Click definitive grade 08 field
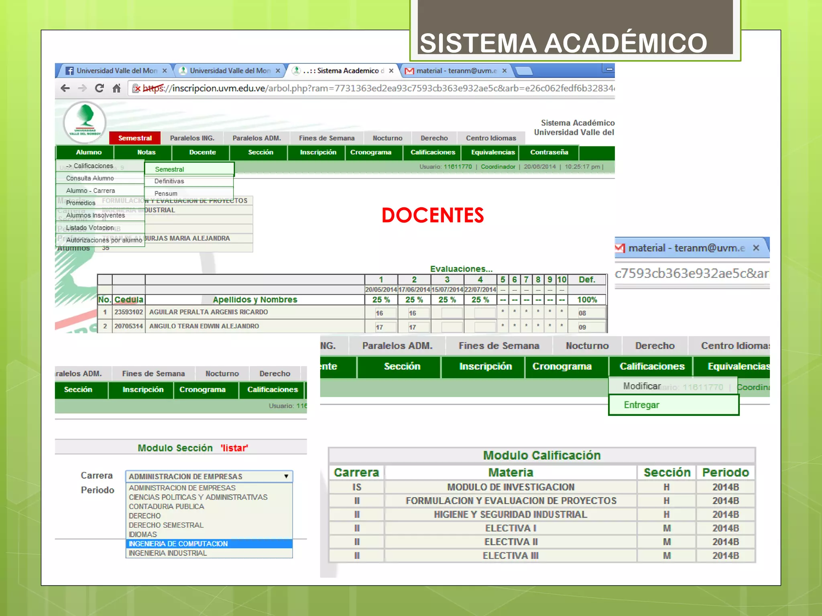This screenshot has height=616, width=822. [x=591, y=313]
